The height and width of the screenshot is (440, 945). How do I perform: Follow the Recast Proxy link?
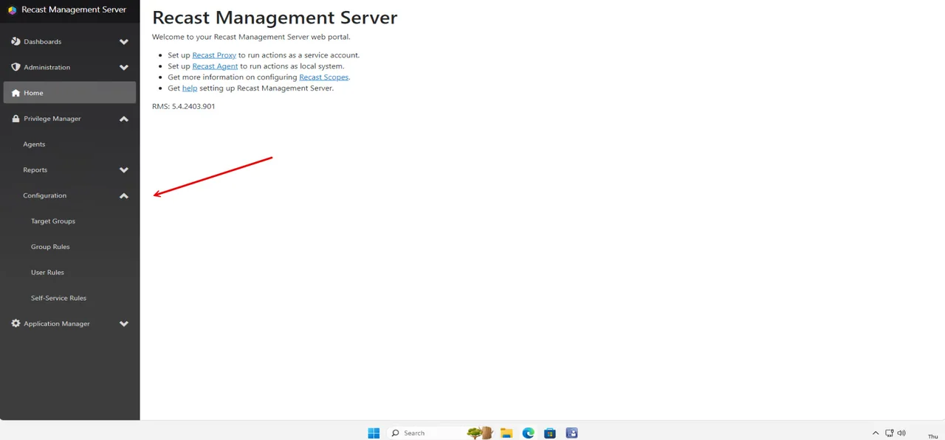tap(214, 55)
